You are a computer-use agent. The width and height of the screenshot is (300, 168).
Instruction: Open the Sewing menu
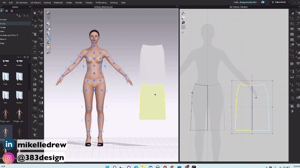(47, 2)
